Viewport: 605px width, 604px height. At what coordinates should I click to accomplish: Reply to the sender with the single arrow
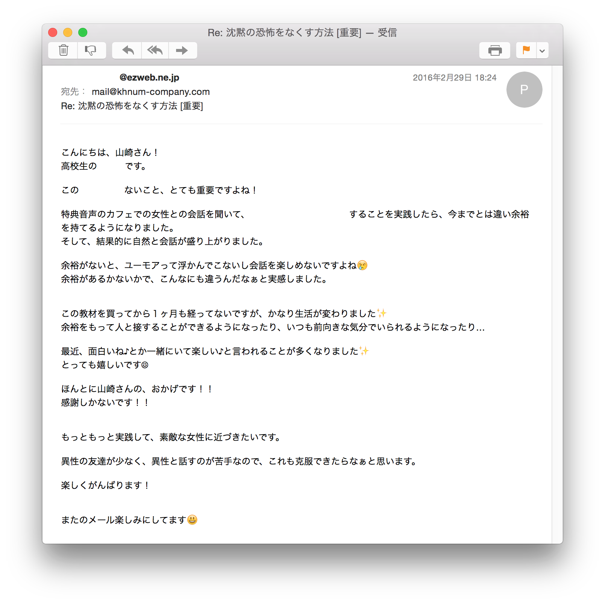coord(127,50)
